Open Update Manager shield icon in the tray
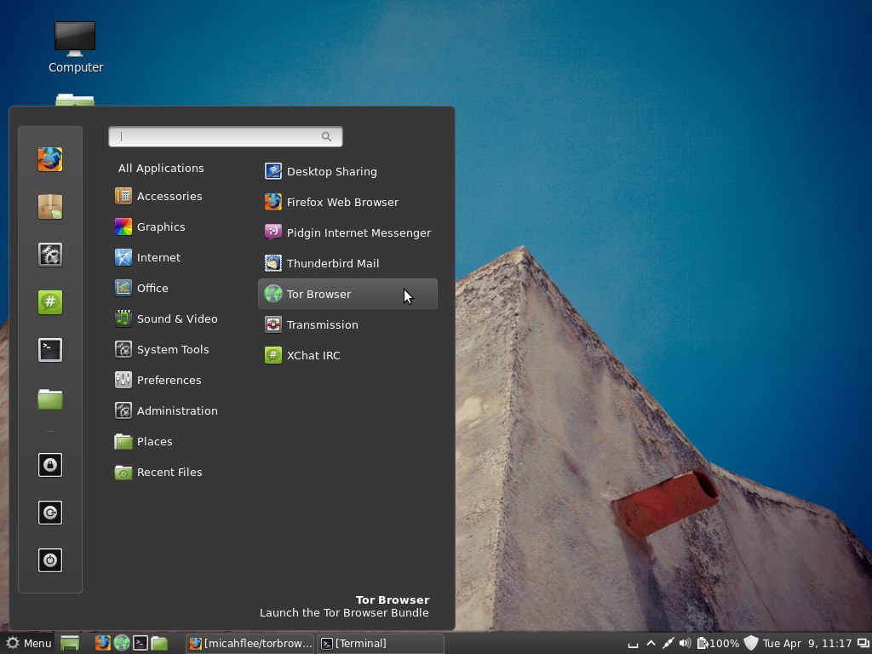Viewport: 872px width, 654px height. pyautogui.click(x=749, y=643)
